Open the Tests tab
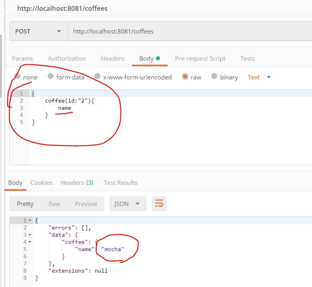312x287 pixels. [248, 59]
